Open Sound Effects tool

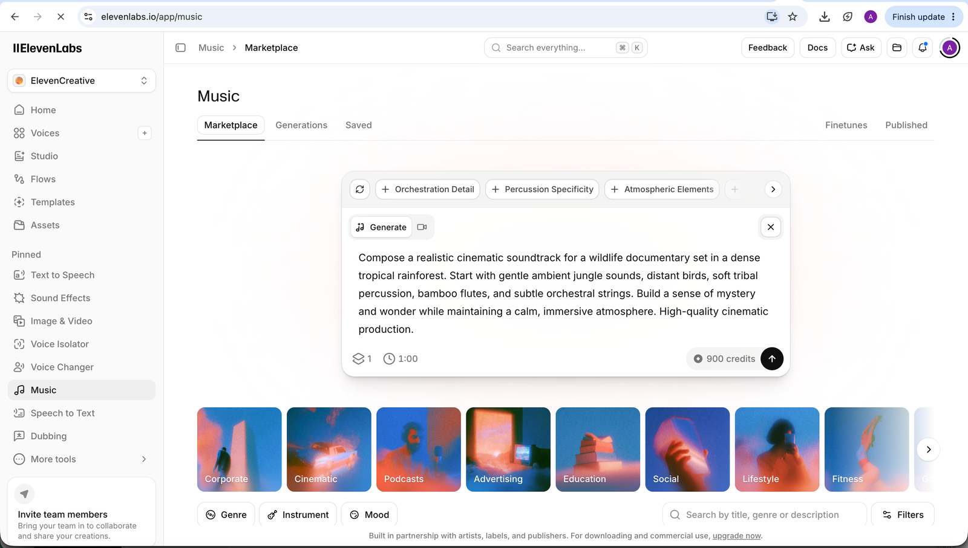point(82,298)
